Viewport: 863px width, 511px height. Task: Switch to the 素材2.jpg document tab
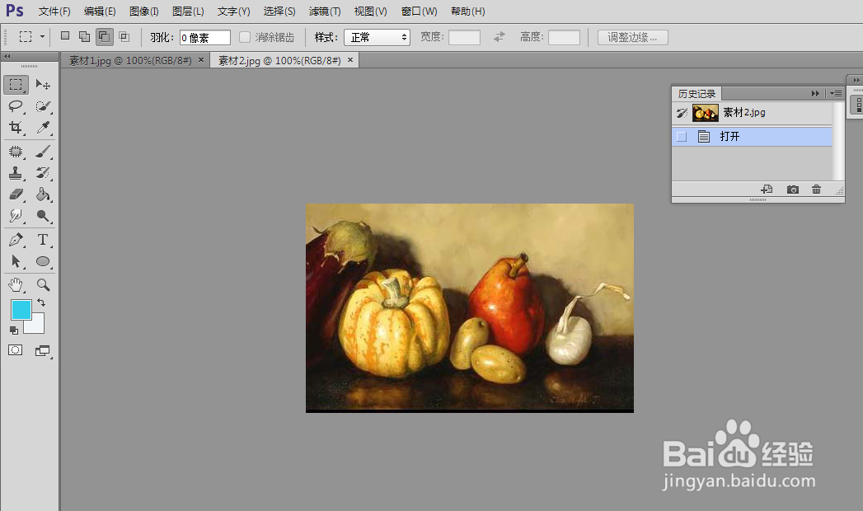279,60
